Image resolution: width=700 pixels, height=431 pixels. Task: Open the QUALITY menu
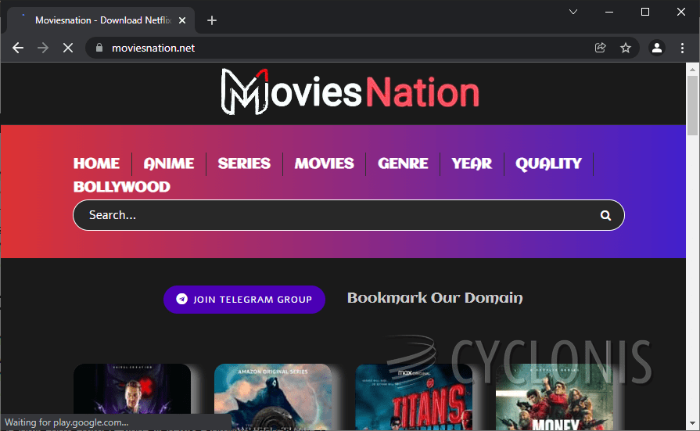pos(548,163)
